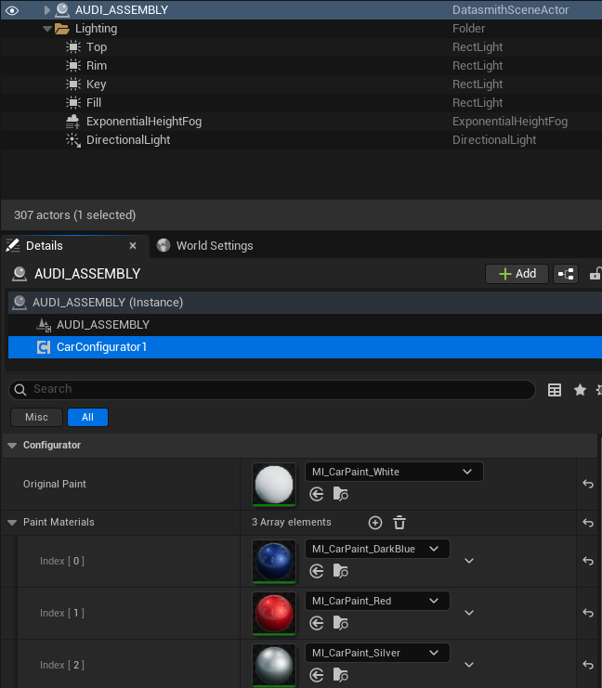Open the MI_CarPaint_Red dropdown
Screen dimensions: 602x688
(x=377, y=601)
